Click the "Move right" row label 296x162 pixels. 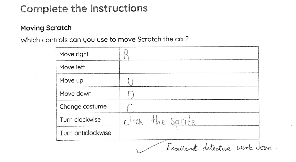pos(74,54)
